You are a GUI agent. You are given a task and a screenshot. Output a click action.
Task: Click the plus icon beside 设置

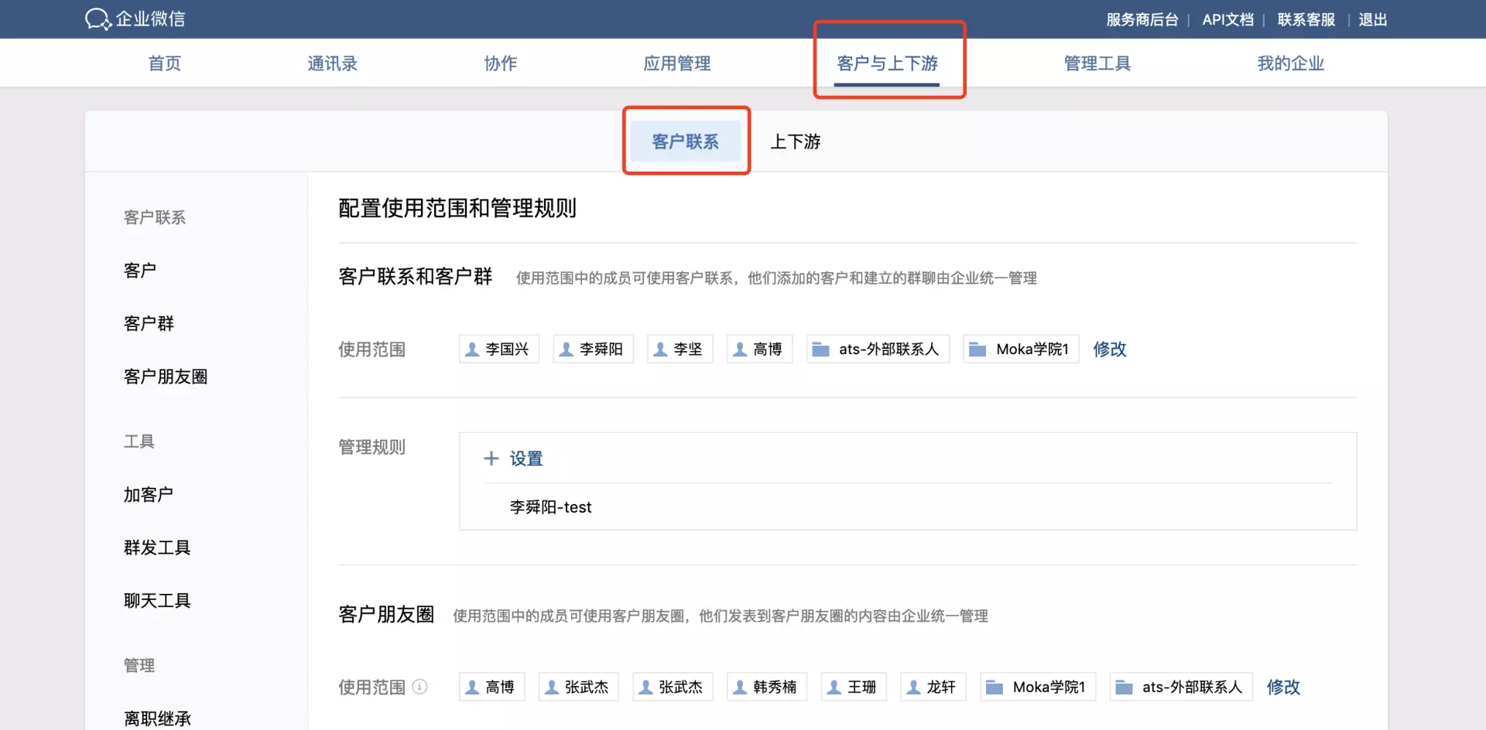pyautogui.click(x=491, y=459)
